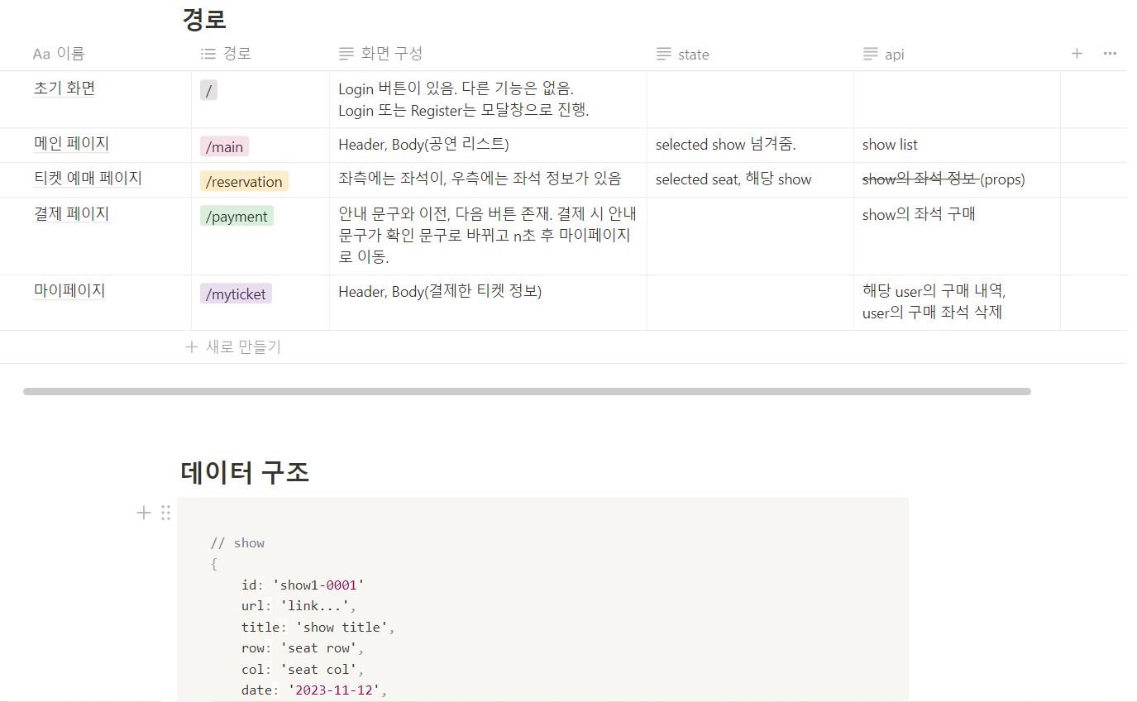Click the plus icon beside the code block
The height and width of the screenshot is (702, 1137).
point(144,513)
